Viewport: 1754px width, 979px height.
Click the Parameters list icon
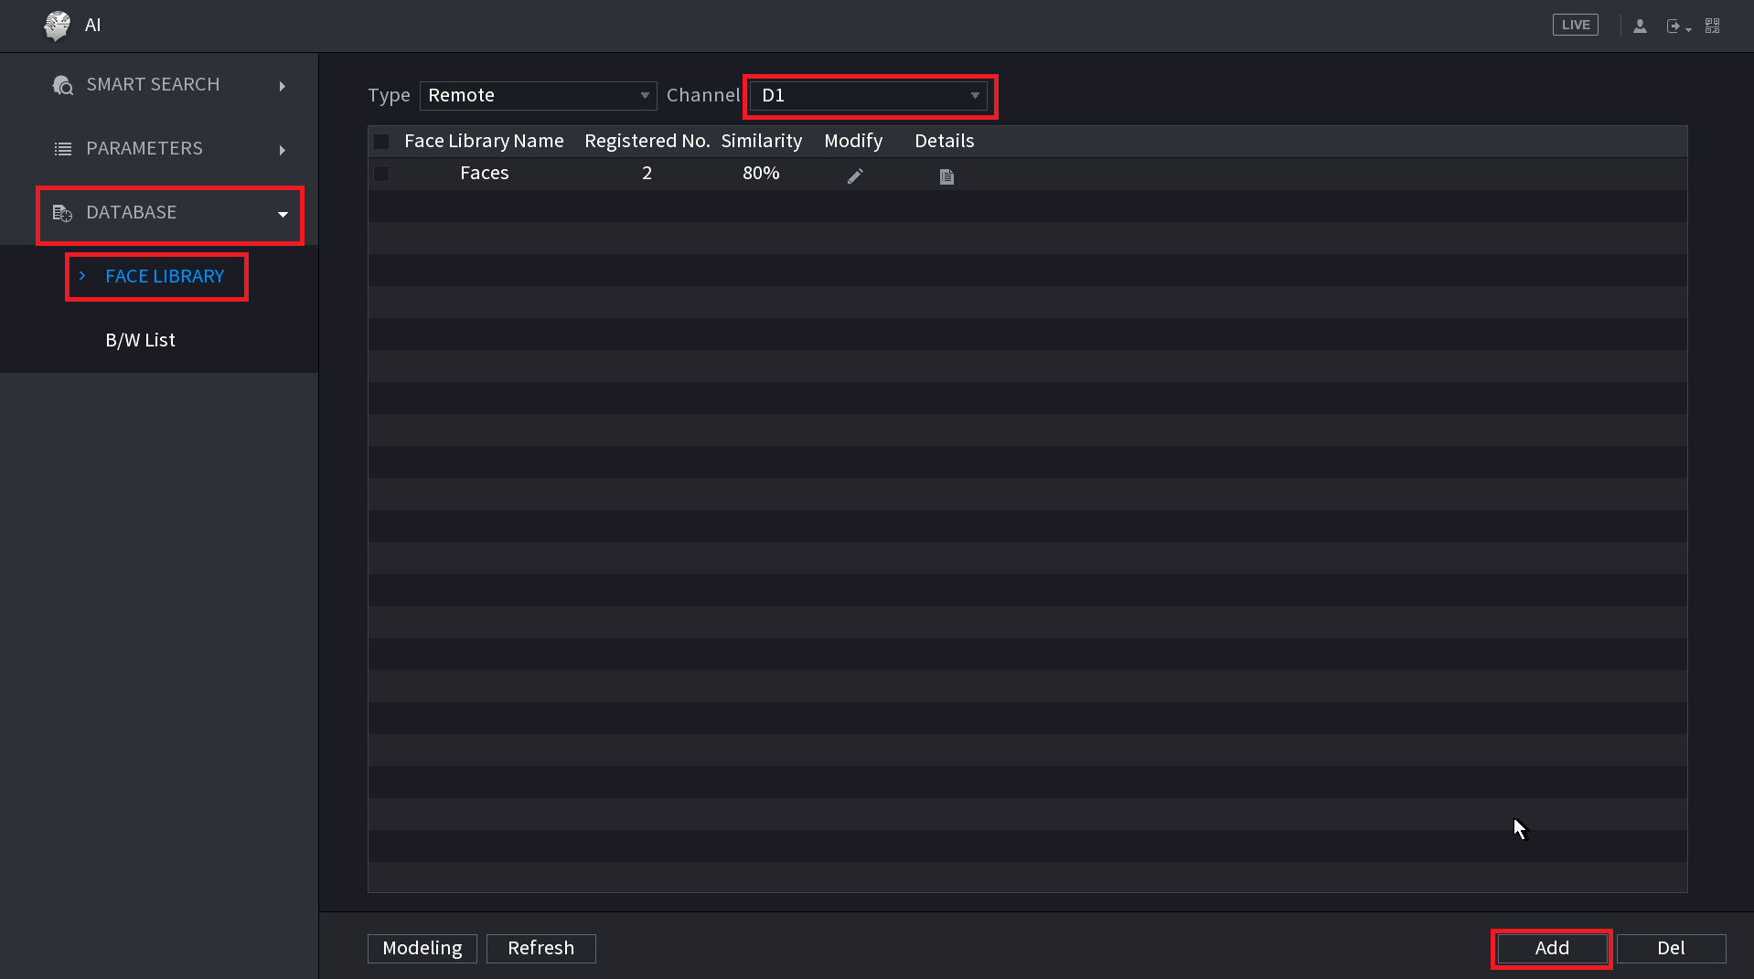point(62,149)
